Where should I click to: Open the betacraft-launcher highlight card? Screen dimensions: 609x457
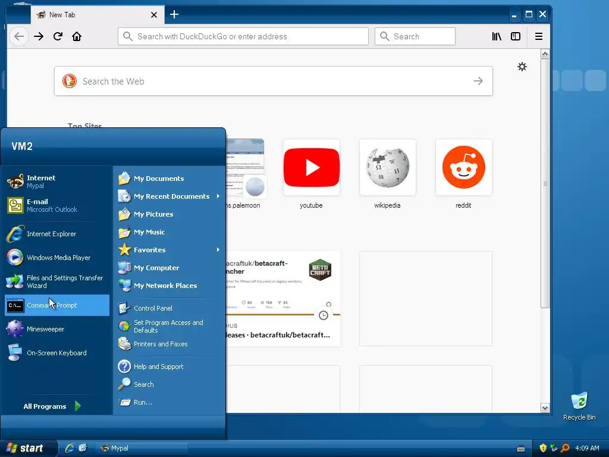[283, 299]
